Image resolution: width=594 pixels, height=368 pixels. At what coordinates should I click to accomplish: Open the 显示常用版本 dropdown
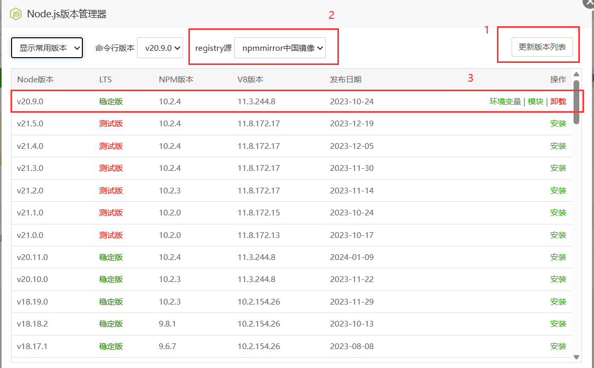tap(47, 48)
